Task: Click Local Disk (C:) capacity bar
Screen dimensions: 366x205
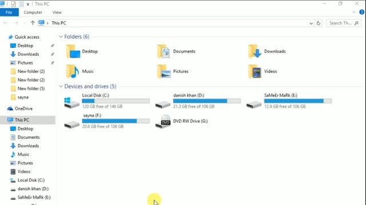Action: pos(116,101)
